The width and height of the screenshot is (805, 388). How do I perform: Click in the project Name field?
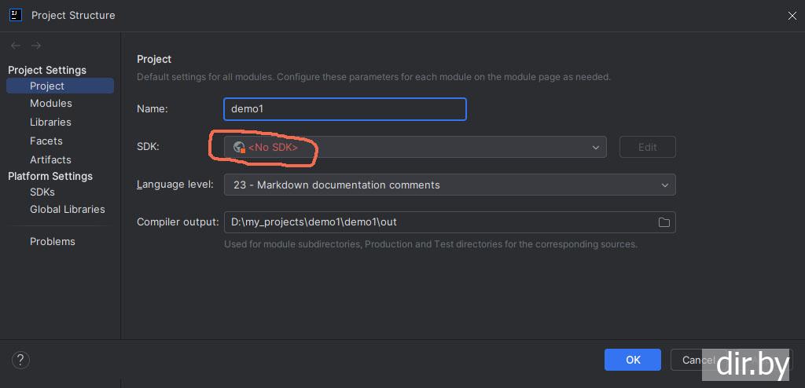point(344,109)
